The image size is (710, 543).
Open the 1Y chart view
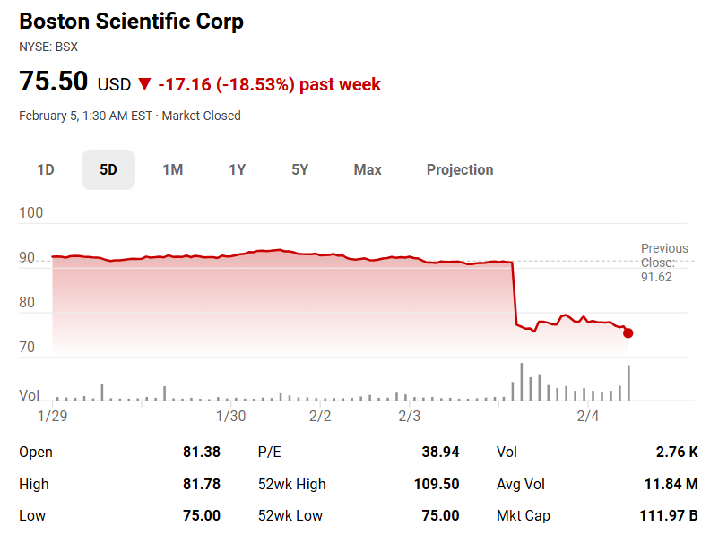(x=237, y=170)
